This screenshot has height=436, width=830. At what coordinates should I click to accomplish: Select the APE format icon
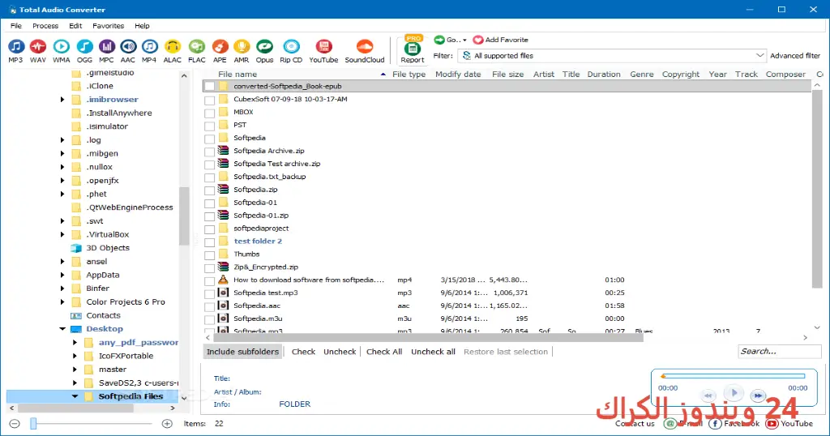(220, 47)
